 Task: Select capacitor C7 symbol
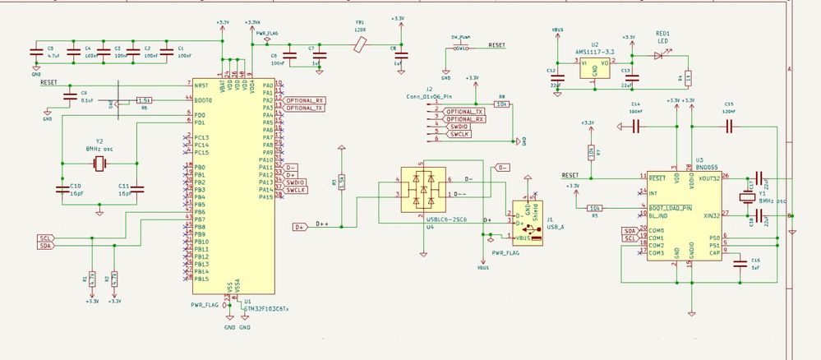coord(320,55)
